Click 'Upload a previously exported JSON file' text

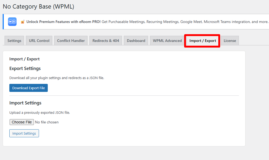(x=39, y=113)
